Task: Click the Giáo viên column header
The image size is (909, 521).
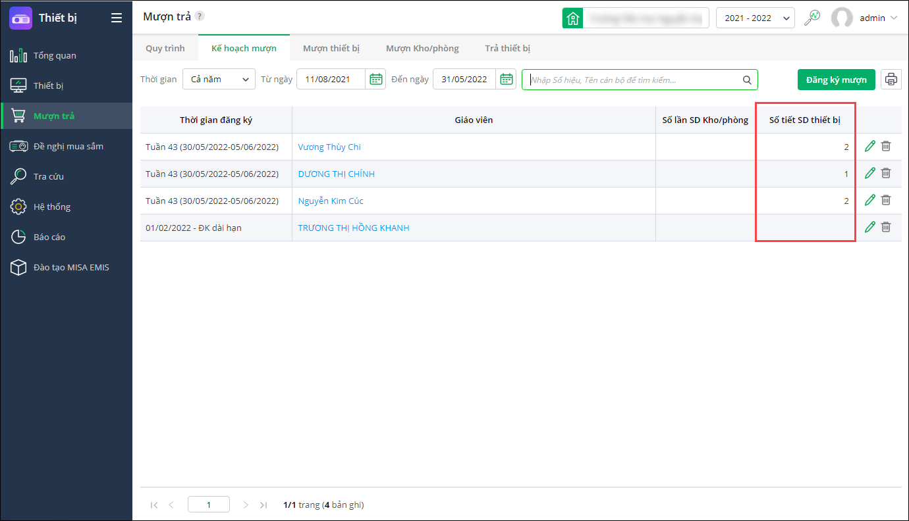Action: point(474,120)
